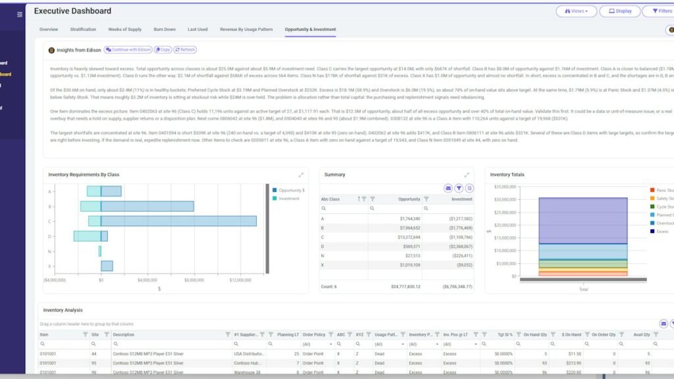Switch to the Overview tab
The image size is (674, 379).
tap(49, 30)
